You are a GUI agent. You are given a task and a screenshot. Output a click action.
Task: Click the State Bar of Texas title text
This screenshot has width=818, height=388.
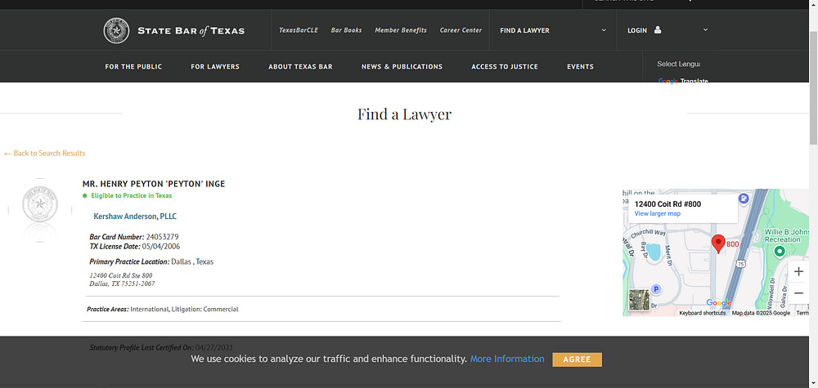pyautogui.click(x=191, y=31)
